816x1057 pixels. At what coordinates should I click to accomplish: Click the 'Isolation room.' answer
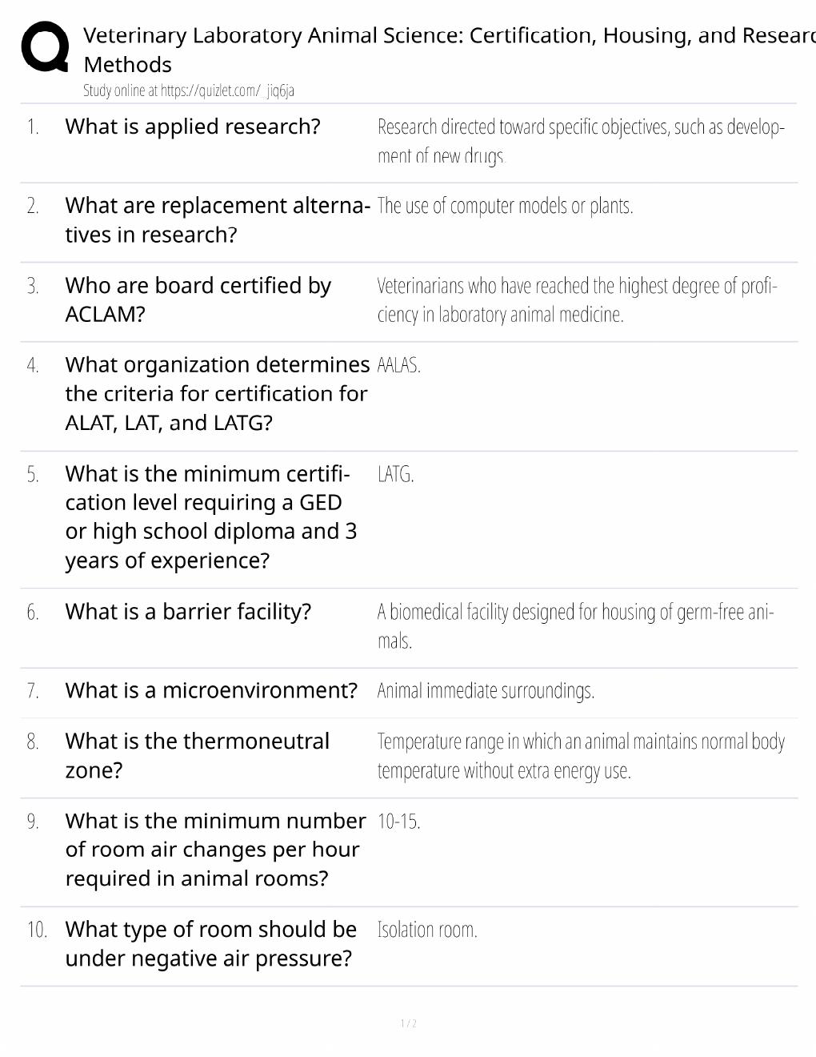click(x=427, y=930)
